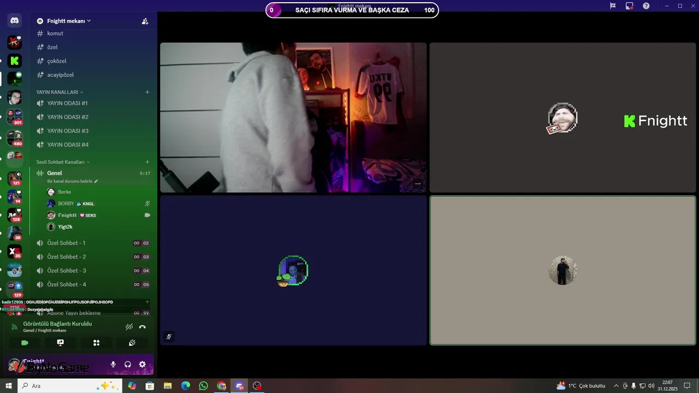
Task: Join Abone Yayın bekleme voice channel
Action: [93, 313]
